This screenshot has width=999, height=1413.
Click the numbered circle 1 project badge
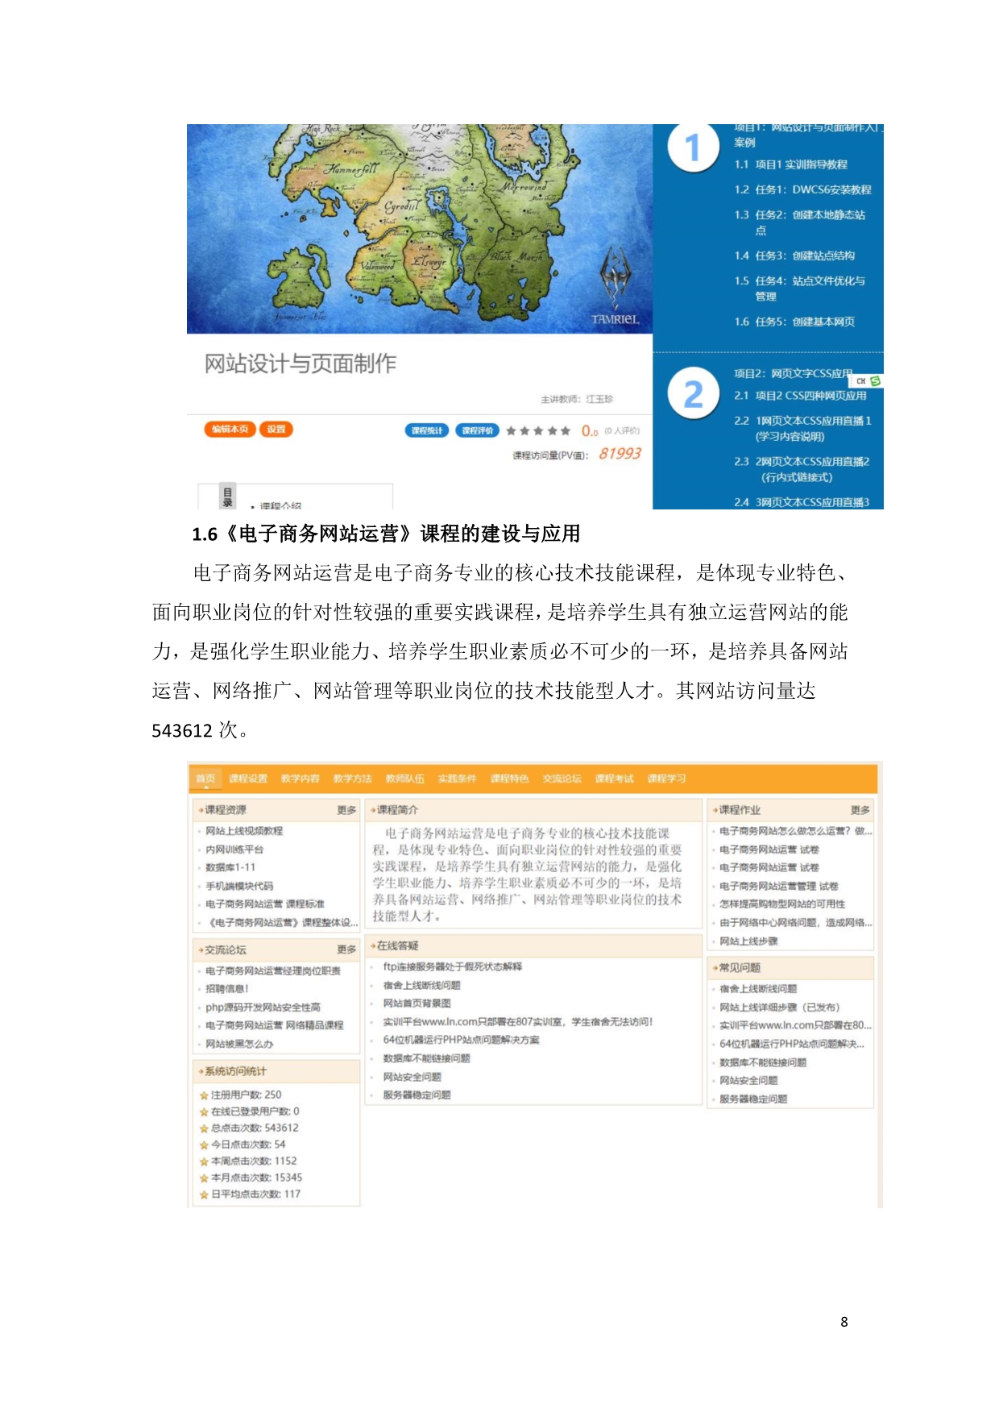point(692,148)
